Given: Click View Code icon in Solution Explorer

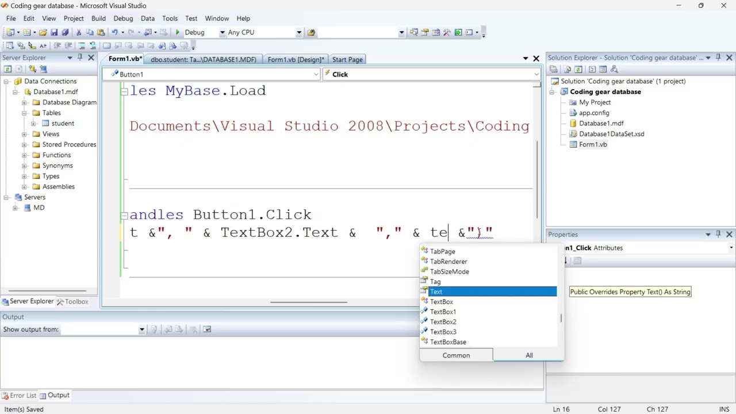Looking at the screenshot, I should [592, 69].
